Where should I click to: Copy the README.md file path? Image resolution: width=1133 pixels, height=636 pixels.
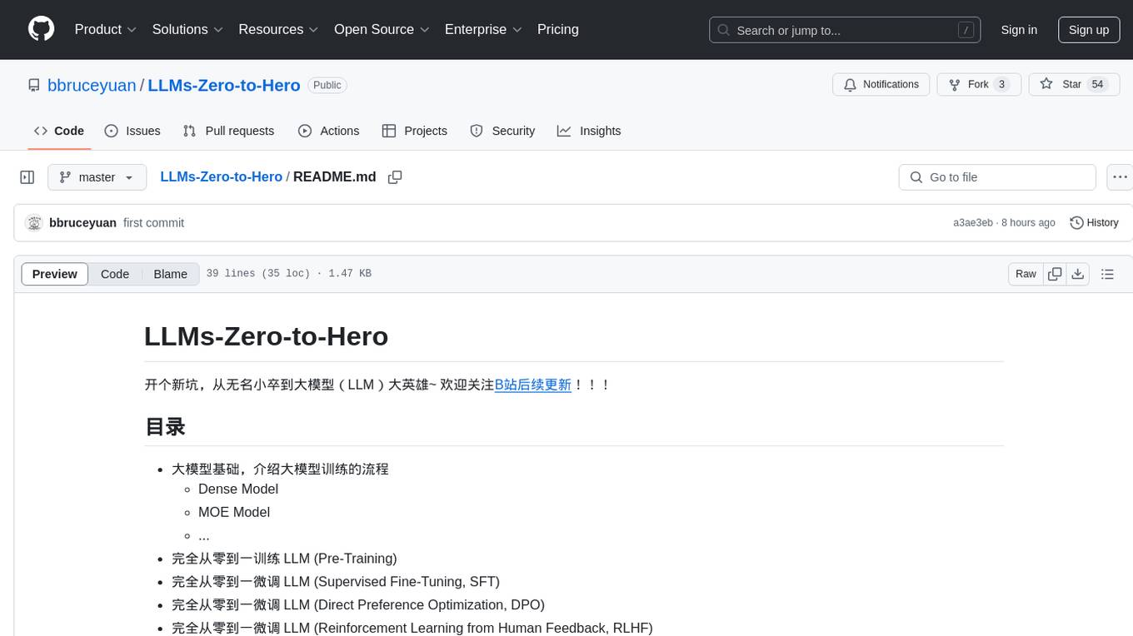click(x=395, y=177)
